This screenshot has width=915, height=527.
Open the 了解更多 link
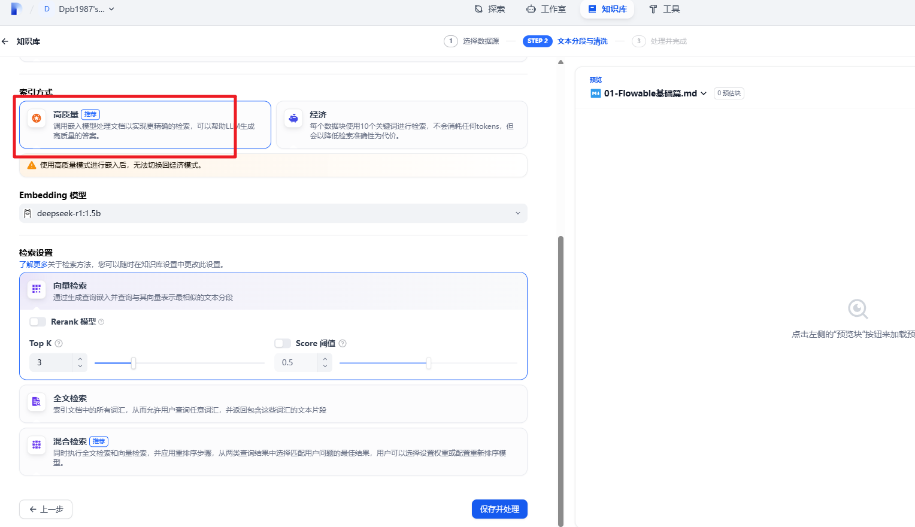(x=34, y=264)
